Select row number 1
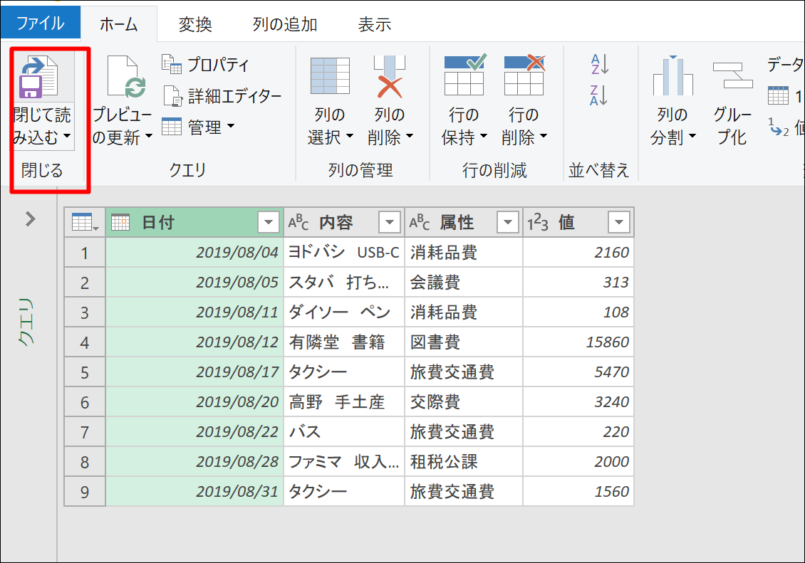 tap(85, 252)
